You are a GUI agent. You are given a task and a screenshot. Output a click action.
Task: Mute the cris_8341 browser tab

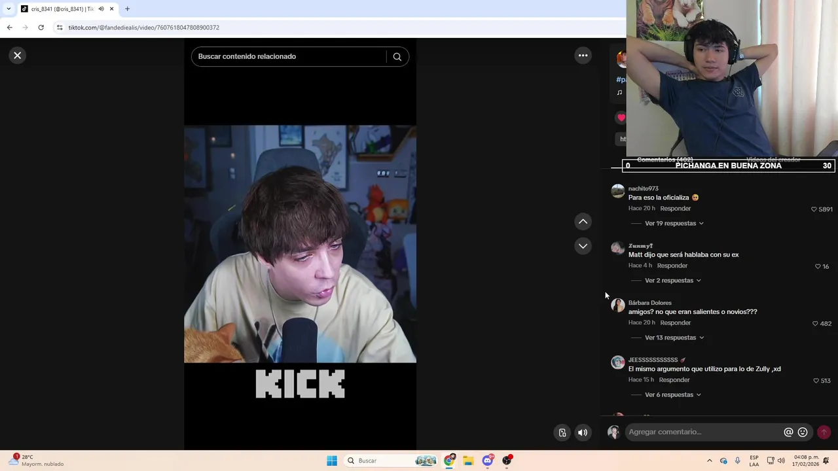(101, 9)
